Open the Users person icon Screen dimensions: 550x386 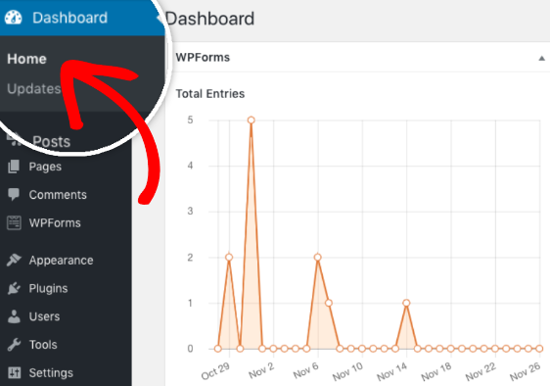(x=14, y=316)
